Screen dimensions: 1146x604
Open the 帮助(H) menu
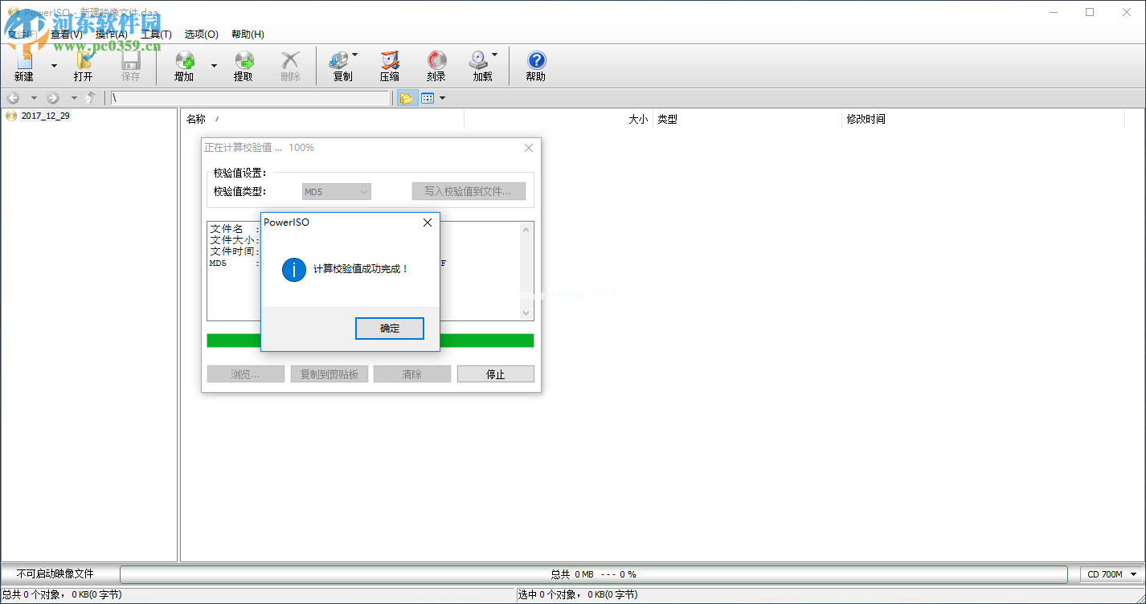(248, 35)
